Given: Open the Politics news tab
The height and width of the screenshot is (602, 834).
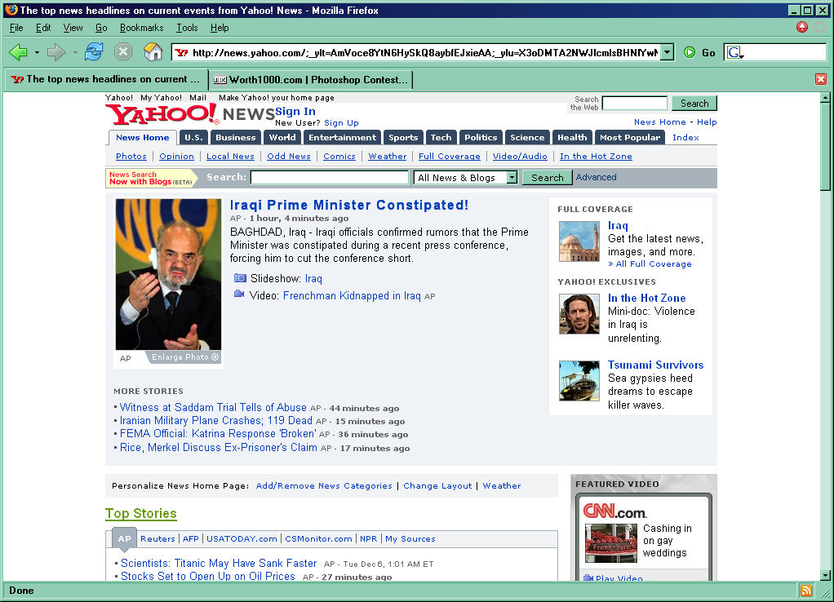Looking at the screenshot, I should tap(481, 137).
